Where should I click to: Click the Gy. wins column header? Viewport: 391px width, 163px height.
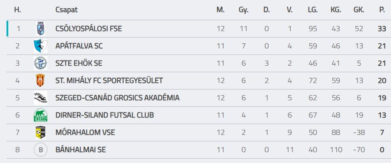tap(243, 10)
